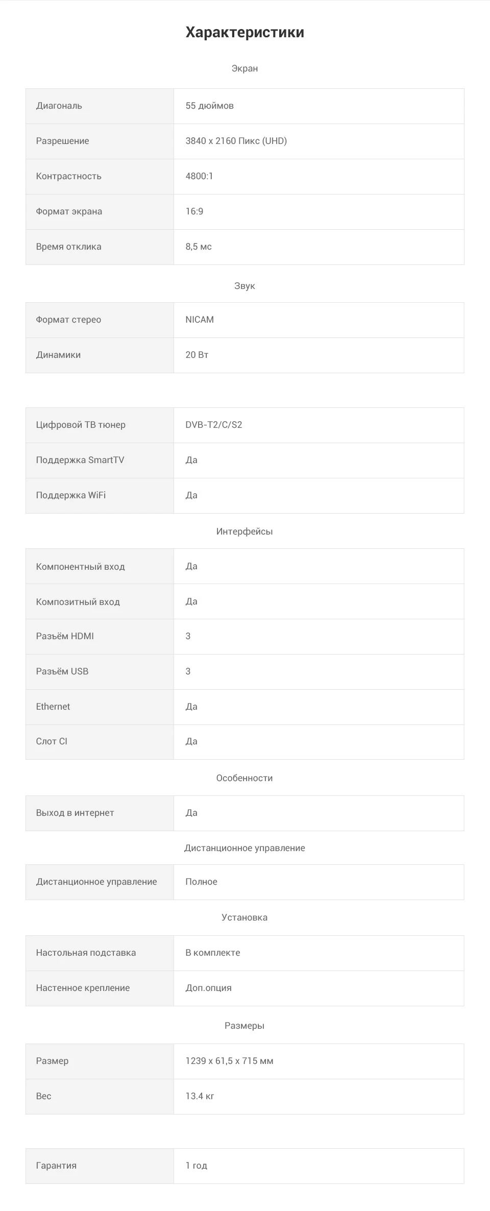The width and height of the screenshot is (490, 1211).
Task: Click the Звук section heading
Action: point(244,286)
